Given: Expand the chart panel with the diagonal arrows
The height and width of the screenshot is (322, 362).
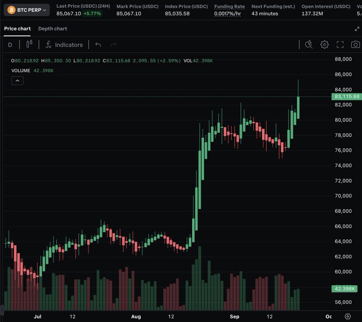Looking at the screenshot, I should pyautogui.click(x=357, y=29).
